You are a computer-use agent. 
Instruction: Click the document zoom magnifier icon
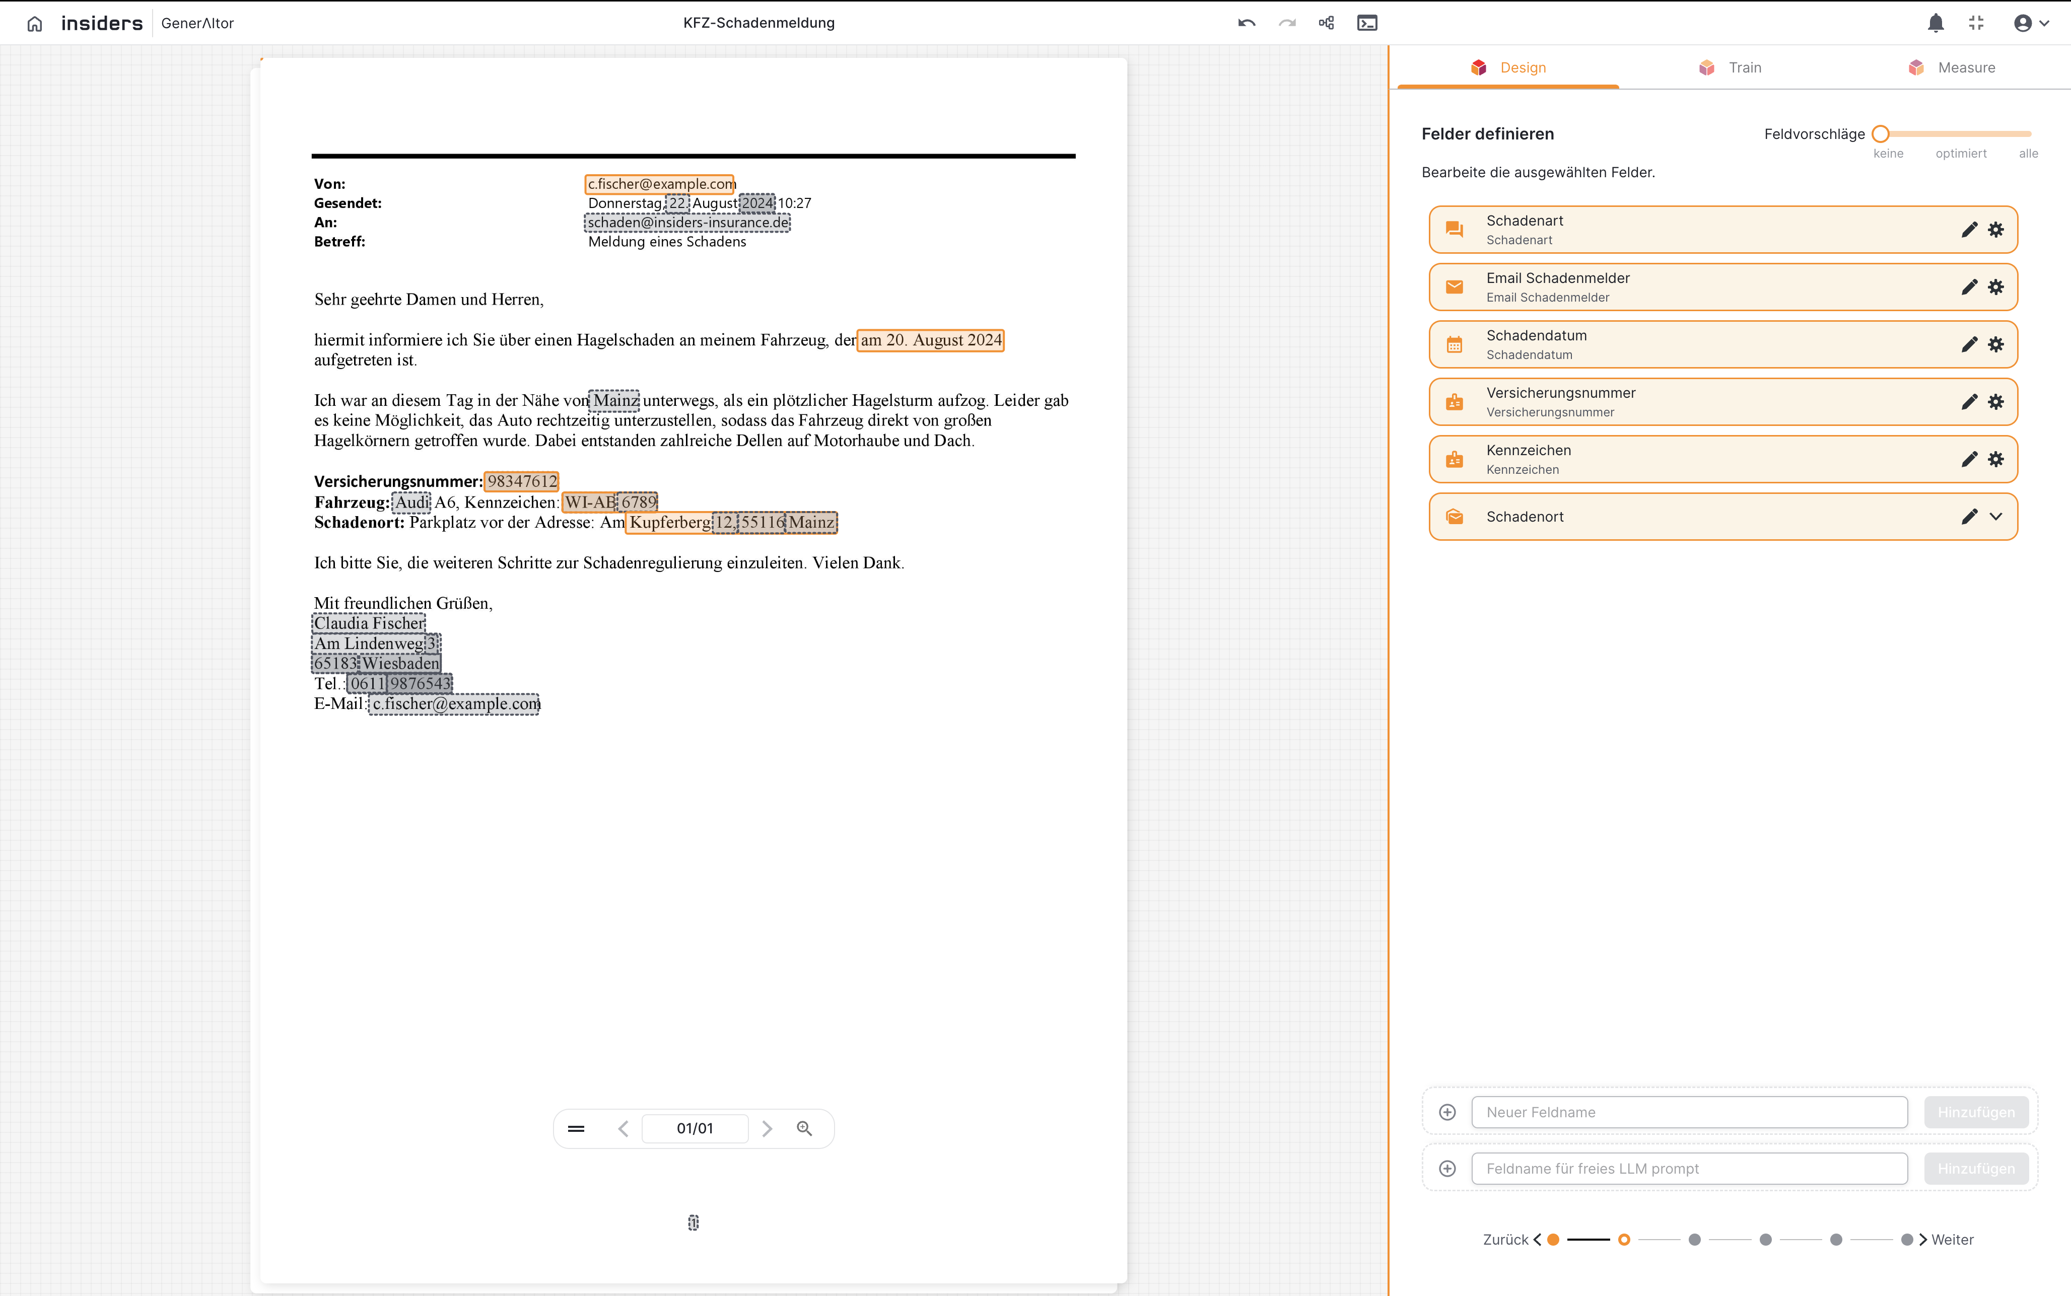pos(804,1128)
